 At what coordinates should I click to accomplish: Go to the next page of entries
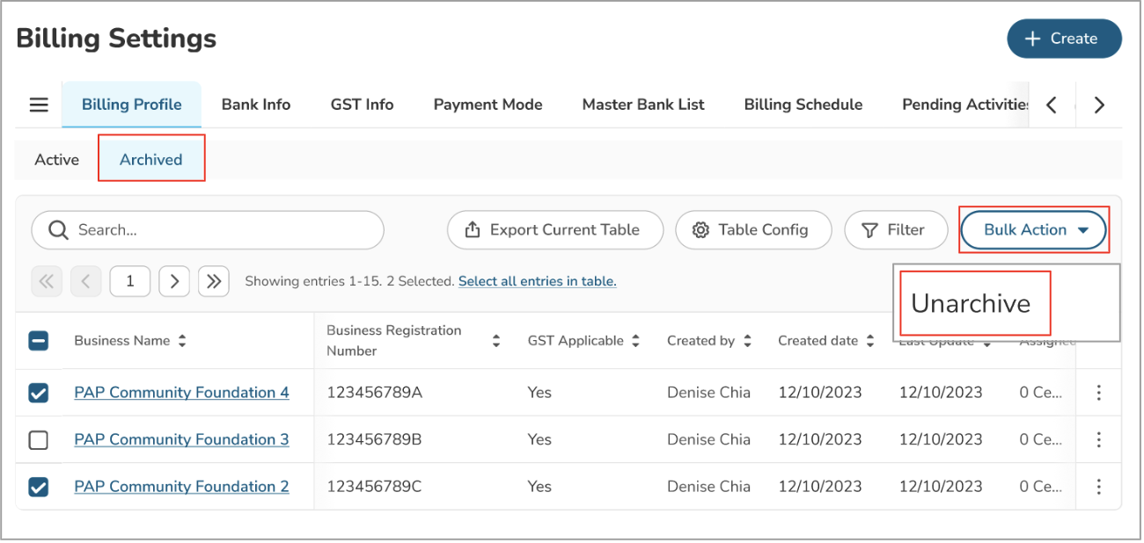tap(174, 281)
